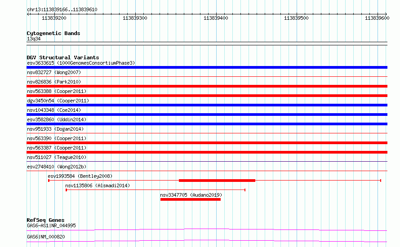Click the nsv563390 (Cooper2011) label

[57, 138]
